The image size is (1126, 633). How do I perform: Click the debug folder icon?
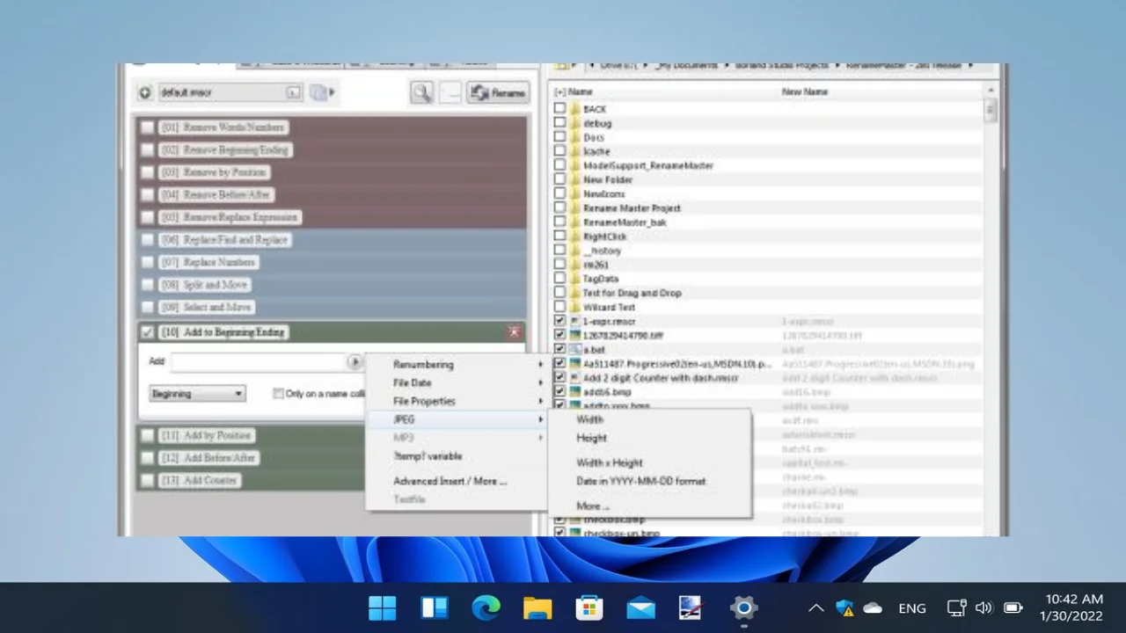point(575,123)
